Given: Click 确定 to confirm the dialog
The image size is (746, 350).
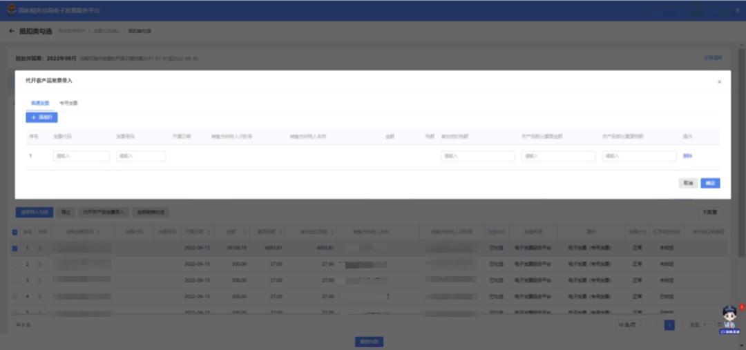Looking at the screenshot, I should [x=710, y=183].
